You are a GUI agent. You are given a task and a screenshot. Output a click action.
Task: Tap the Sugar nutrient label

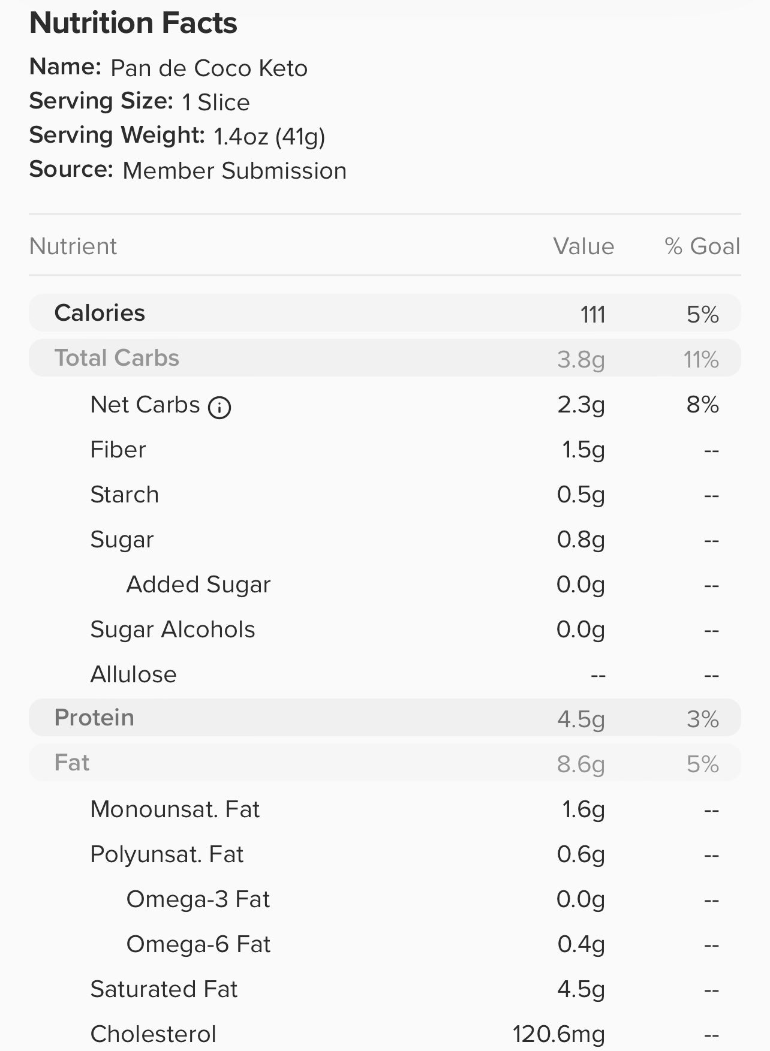[122, 540]
